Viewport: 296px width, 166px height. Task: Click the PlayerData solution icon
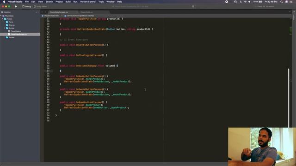(3, 16)
